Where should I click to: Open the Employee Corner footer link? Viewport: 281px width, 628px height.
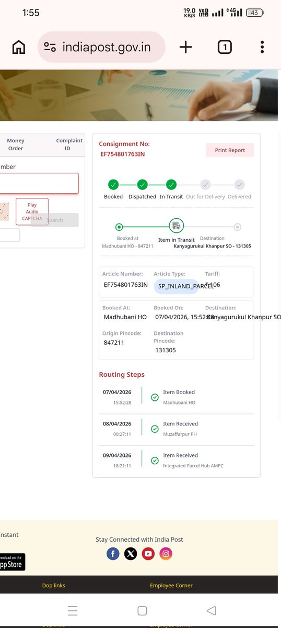coord(171,586)
